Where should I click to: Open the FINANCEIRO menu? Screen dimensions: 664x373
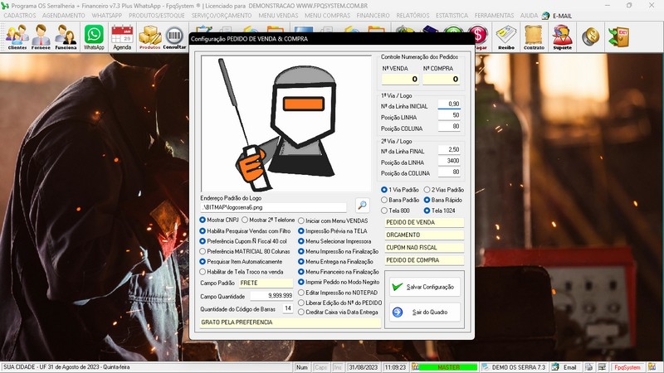click(373, 15)
